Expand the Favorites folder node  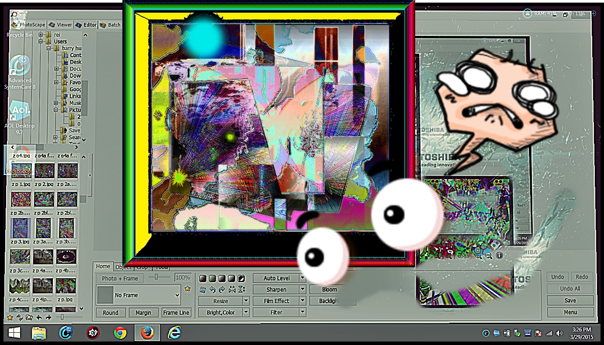coord(56,82)
